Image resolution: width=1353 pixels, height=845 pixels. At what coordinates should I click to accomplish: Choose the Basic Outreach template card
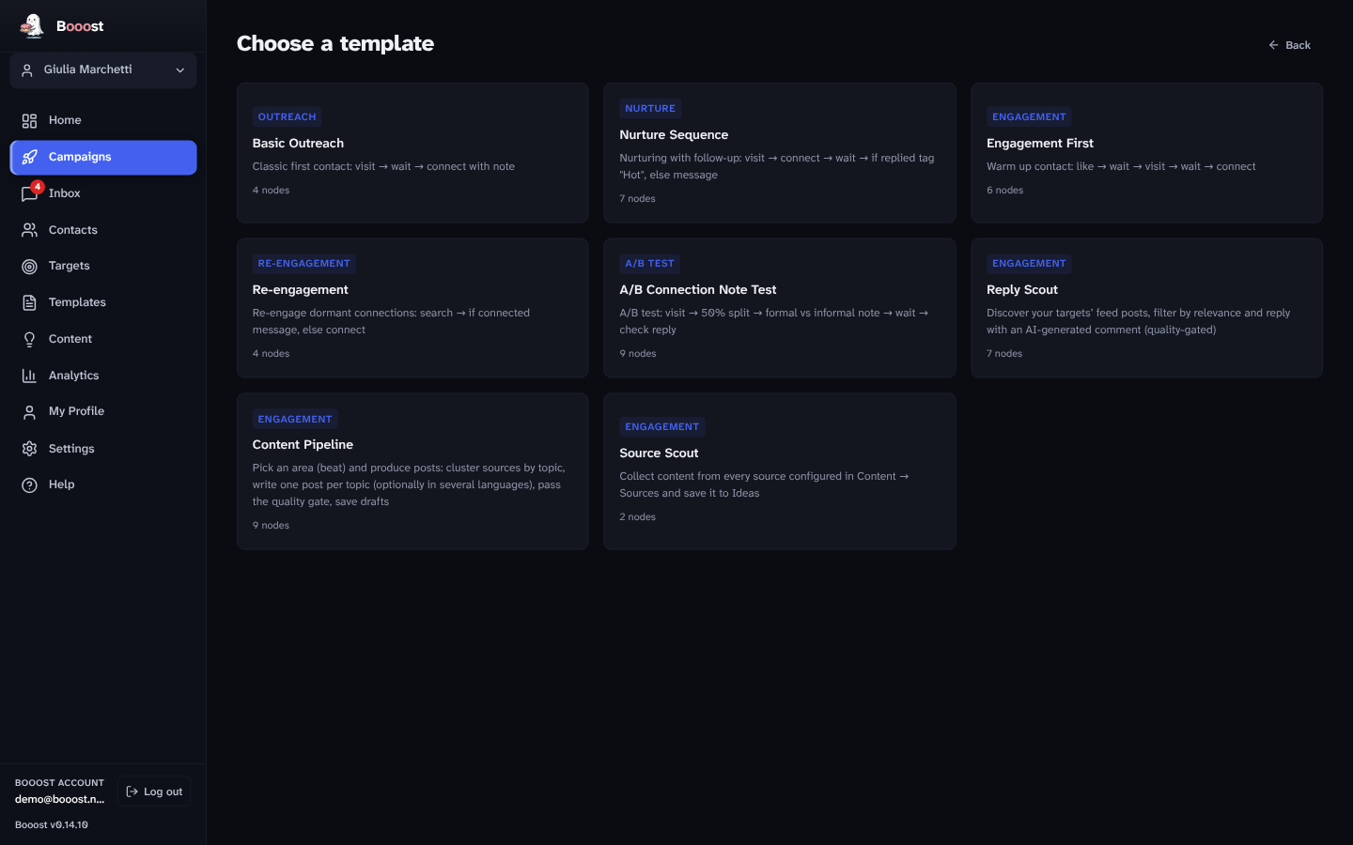pos(412,153)
